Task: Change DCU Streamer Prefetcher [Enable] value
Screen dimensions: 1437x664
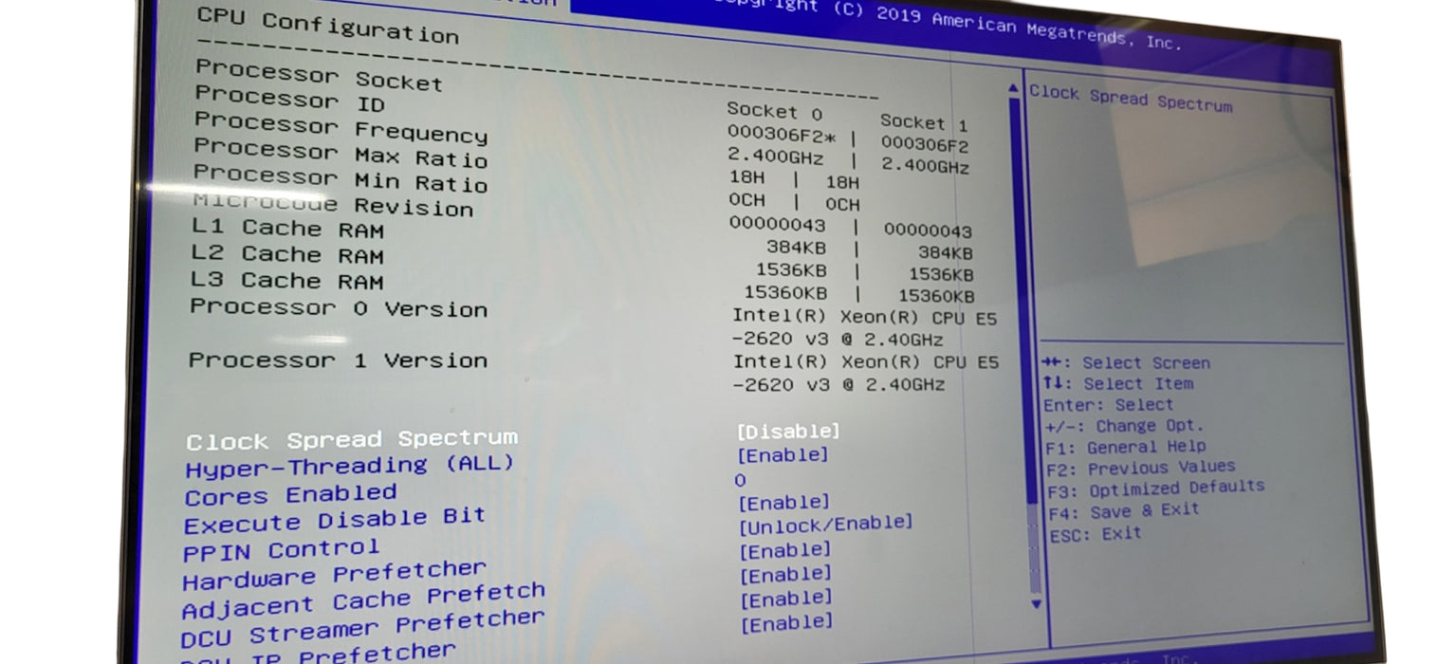Action: [786, 599]
